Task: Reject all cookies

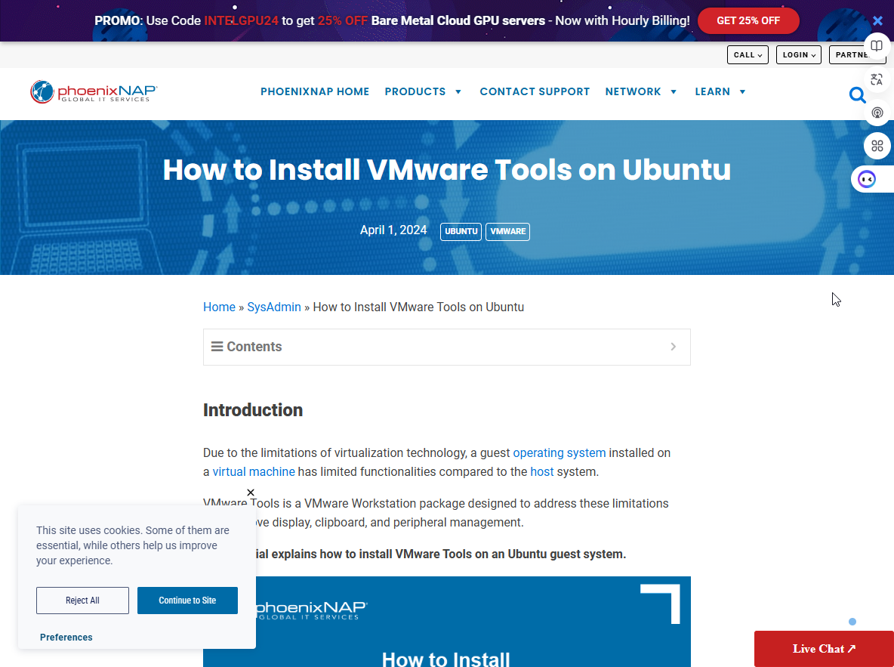Action: [x=82, y=601]
